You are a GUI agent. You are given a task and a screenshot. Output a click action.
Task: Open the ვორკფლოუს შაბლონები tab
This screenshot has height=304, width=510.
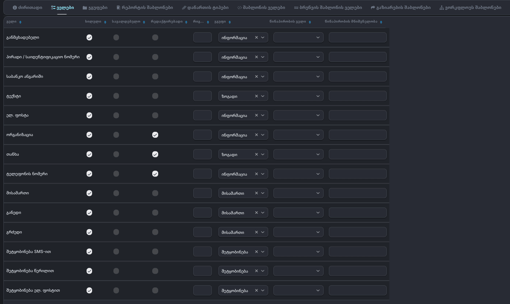pyautogui.click(x=470, y=8)
